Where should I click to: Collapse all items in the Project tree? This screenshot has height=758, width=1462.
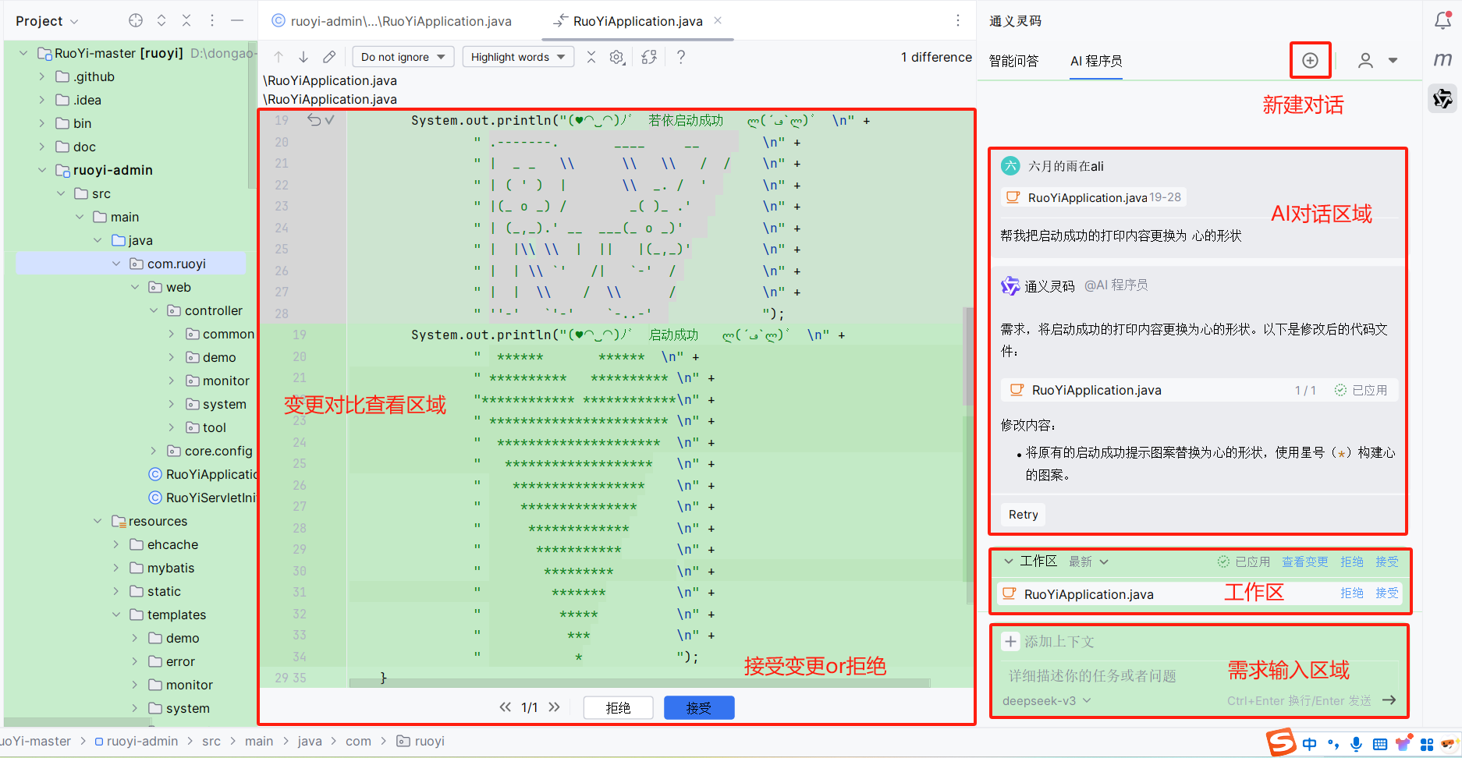tap(186, 21)
